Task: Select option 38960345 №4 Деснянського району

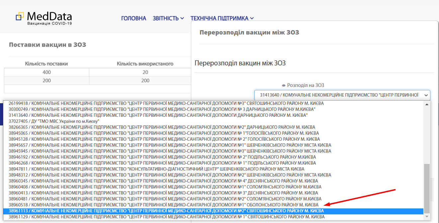Action: coord(163,181)
